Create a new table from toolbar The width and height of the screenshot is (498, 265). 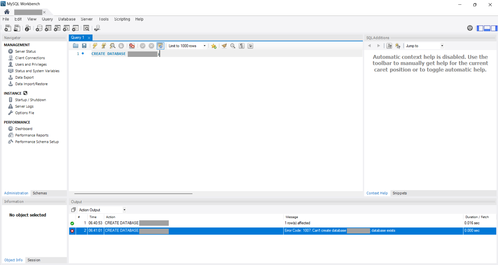[x=48, y=28]
